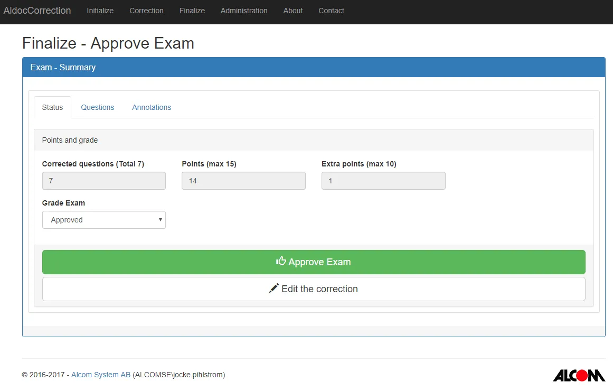Click the Corrected questions (Total 7) label
The height and width of the screenshot is (391, 613).
click(x=93, y=164)
